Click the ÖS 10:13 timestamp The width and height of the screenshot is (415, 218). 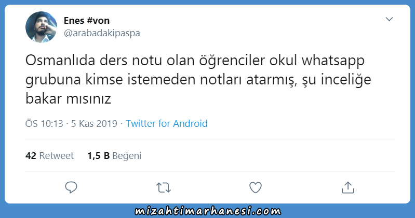pos(44,124)
